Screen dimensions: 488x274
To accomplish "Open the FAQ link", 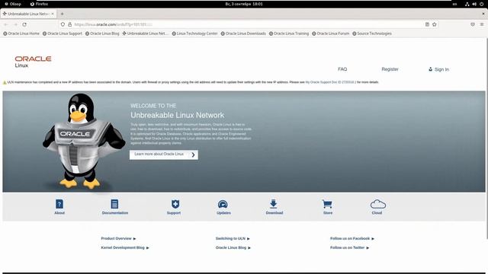I will point(342,69).
